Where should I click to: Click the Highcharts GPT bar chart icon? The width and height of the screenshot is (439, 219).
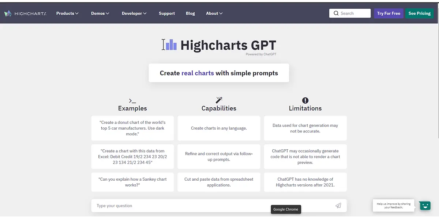click(171, 45)
